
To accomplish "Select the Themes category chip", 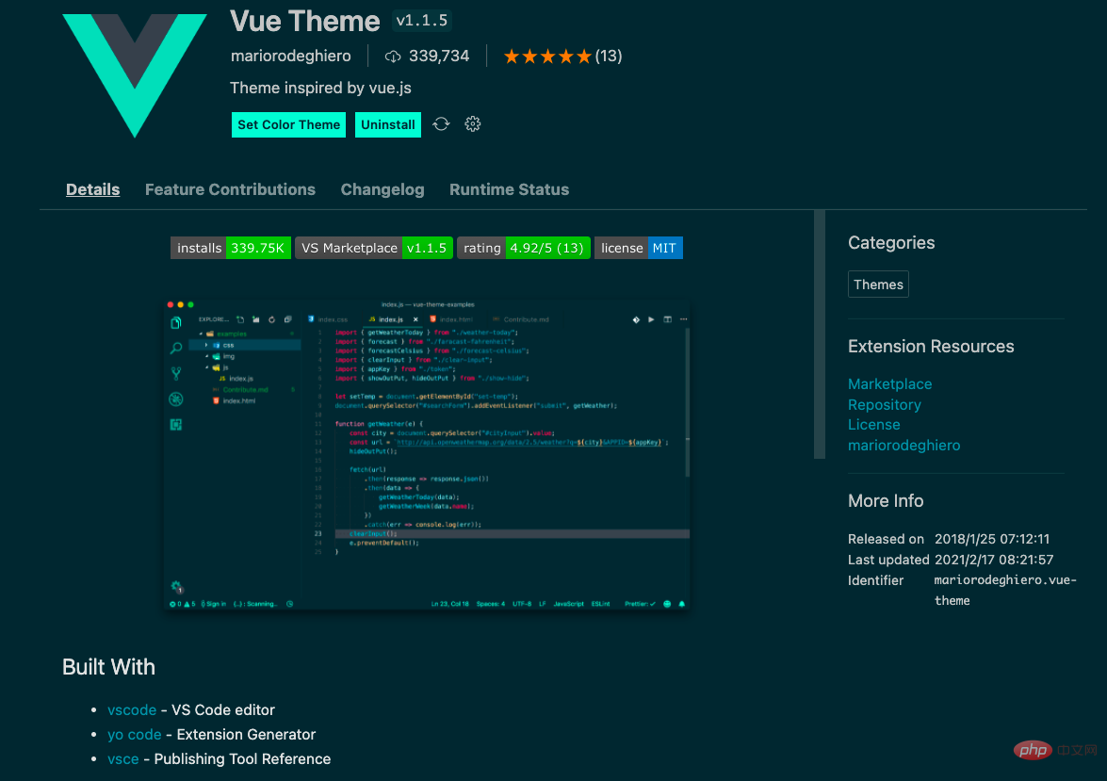I will click(x=878, y=284).
